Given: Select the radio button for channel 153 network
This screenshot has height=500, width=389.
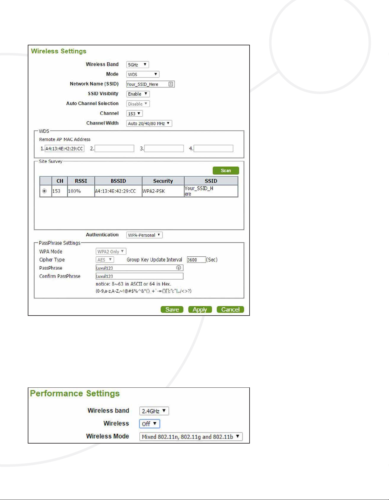Looking at the screenshot, I should (x=45, y=191).
